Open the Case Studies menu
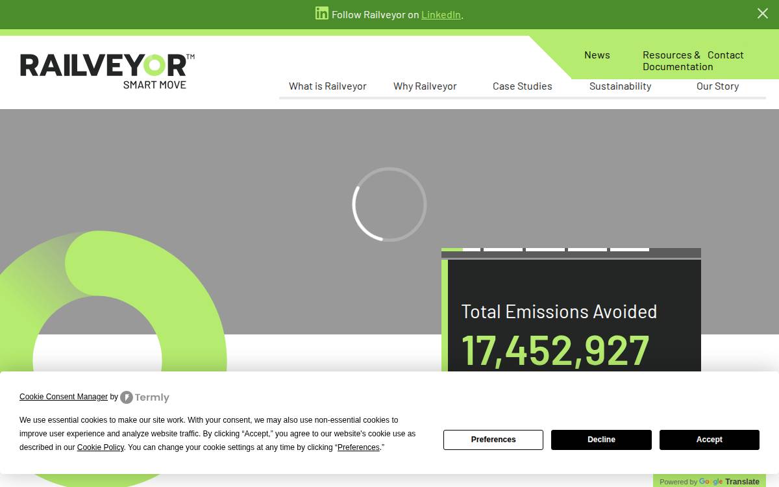The height and width of the screenshot is (487, 779). [523, 86]
